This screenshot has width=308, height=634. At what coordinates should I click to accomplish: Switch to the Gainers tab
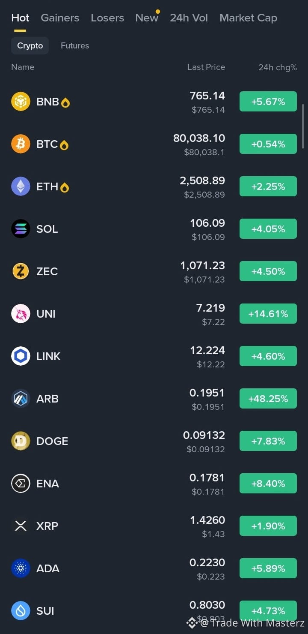[60, 18]
